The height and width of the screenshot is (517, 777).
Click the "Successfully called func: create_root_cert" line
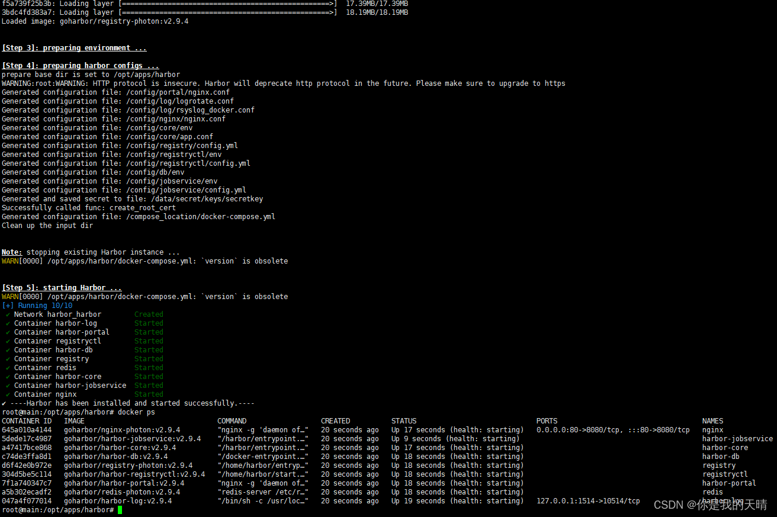(x=89, y=208)
